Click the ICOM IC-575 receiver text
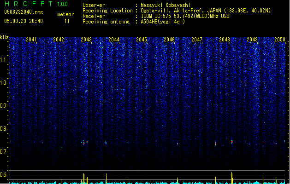The width and height of the screenshot is (290, 184). point(185,16)
